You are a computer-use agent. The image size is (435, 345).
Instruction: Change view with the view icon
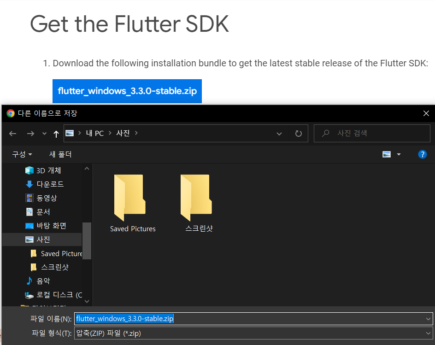387,154
